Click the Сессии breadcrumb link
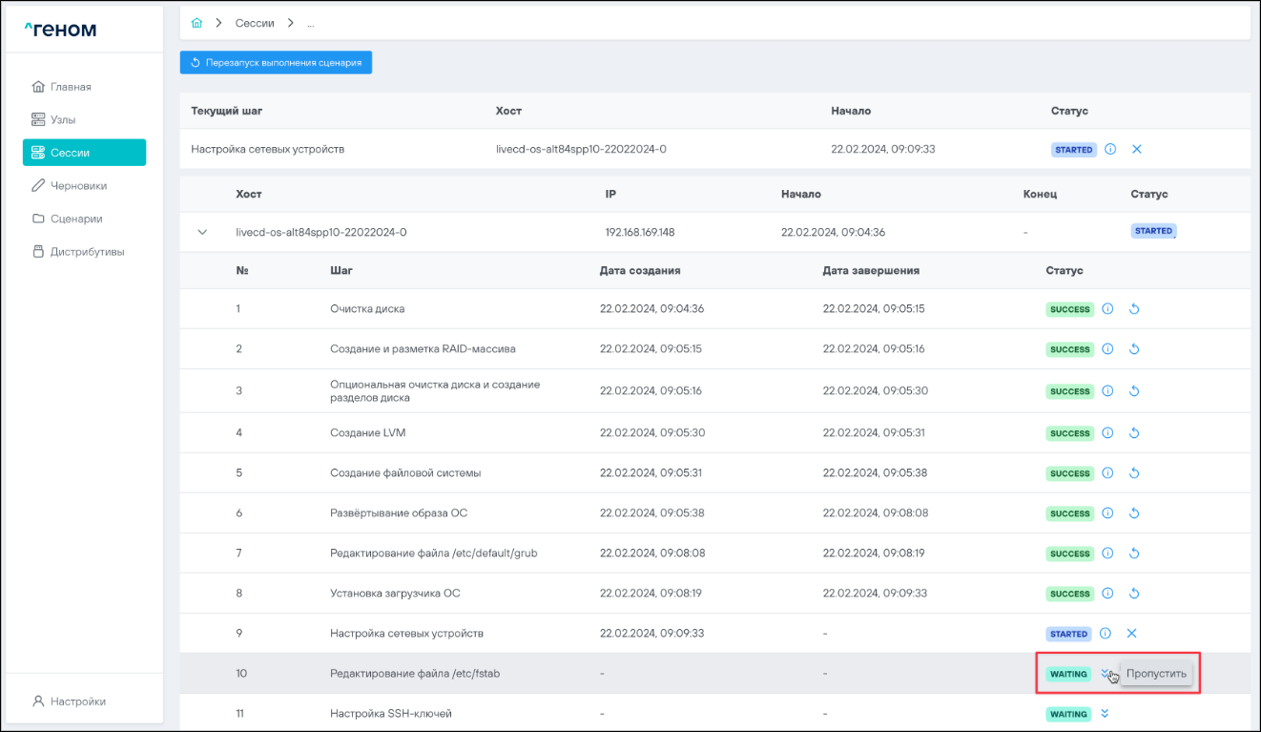Viewport: 1261px width, 732px height. (x=255, y=23)
